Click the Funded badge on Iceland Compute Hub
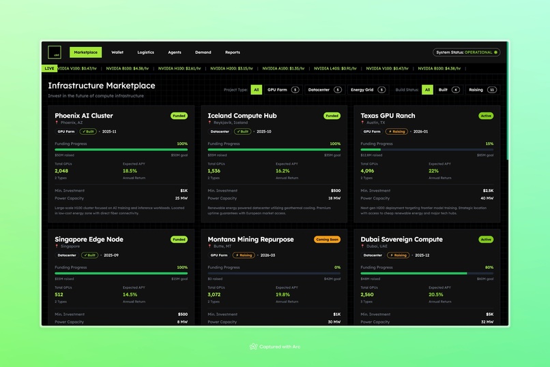The image size is (550, 367). [332, 116]
